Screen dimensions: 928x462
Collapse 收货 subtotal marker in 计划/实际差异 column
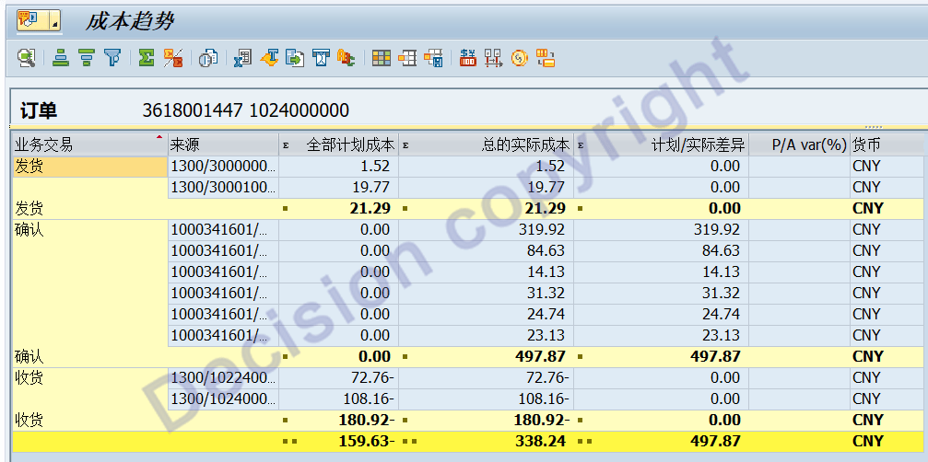(x=581, y=421)
